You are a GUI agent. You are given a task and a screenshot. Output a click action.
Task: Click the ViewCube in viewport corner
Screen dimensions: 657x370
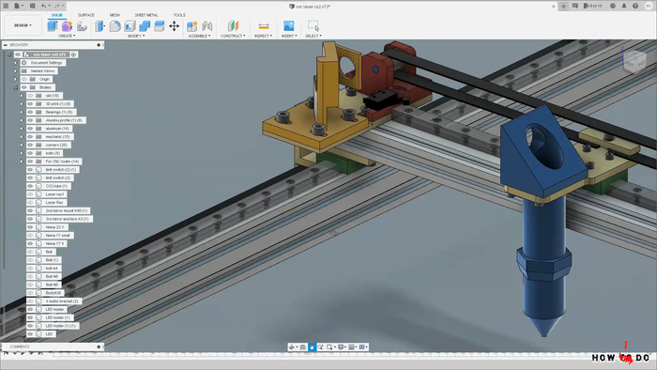coord(634,62)
